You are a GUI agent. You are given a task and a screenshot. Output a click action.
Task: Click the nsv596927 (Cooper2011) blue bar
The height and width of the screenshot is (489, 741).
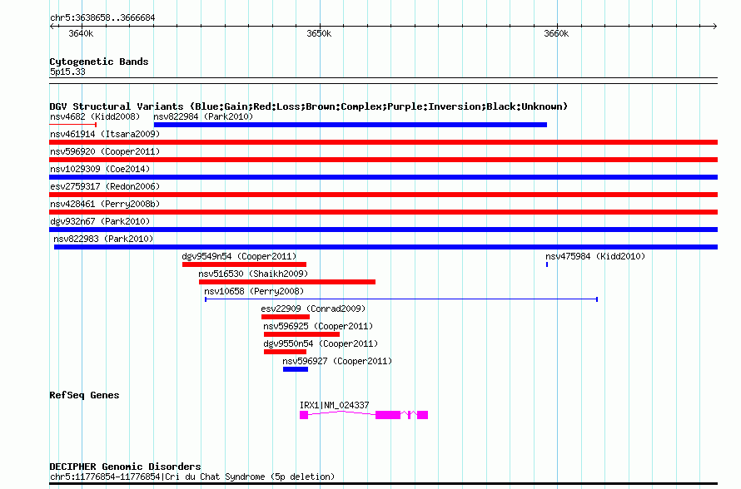[x=296, y=369]
